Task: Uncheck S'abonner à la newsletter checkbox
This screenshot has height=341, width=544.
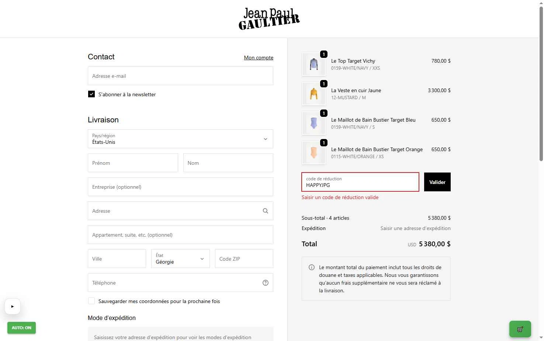Action: pos(91,94)
